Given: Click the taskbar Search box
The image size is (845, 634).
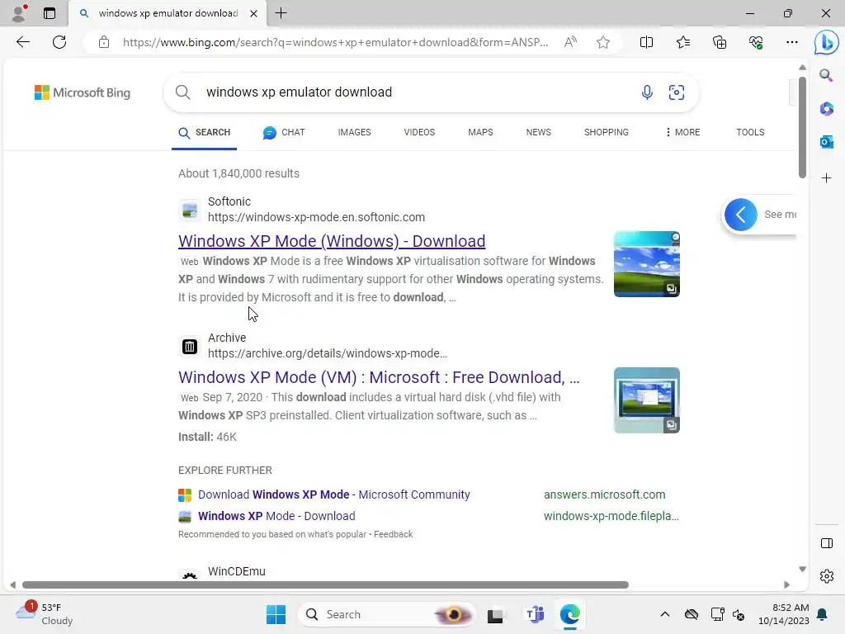Looking at the screenshot, I should (x=386, y=614).
